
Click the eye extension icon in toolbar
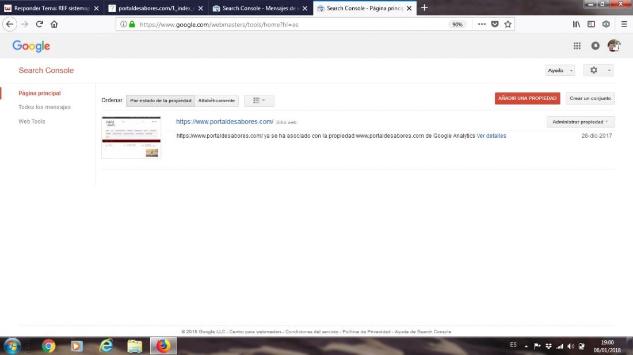coord(606,24)
